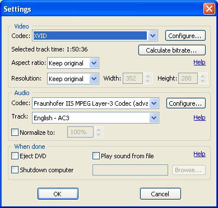Click the Width value field
Viewport: 218px width, 208px height.
tap(133, 78)
